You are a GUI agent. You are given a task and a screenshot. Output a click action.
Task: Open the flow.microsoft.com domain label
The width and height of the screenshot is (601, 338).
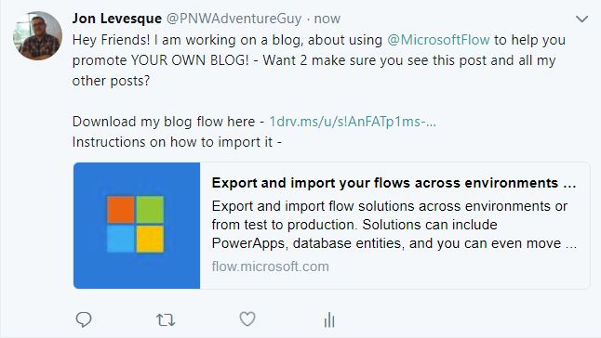(270, 266)
